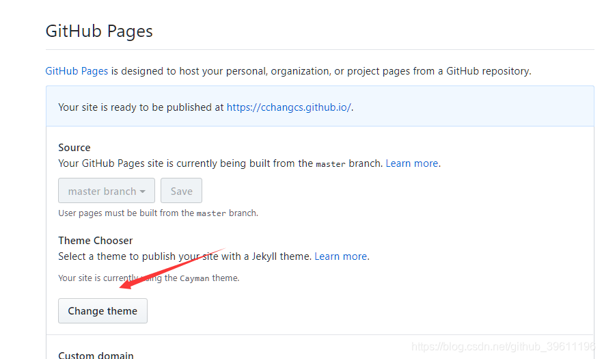Image resolution: width=602 pixels, height=359 pixels.
Task: Click the Change theme button
Action: pos(102,311)
